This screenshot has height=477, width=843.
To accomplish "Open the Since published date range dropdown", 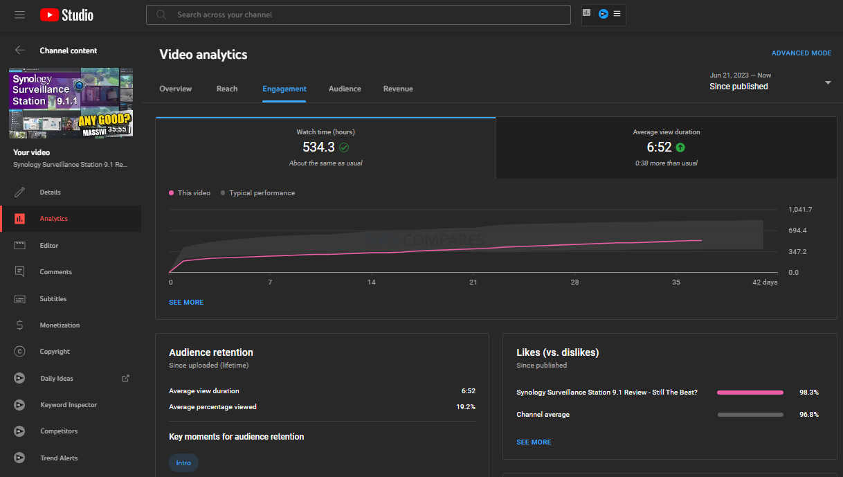I will tap(770, 82).
